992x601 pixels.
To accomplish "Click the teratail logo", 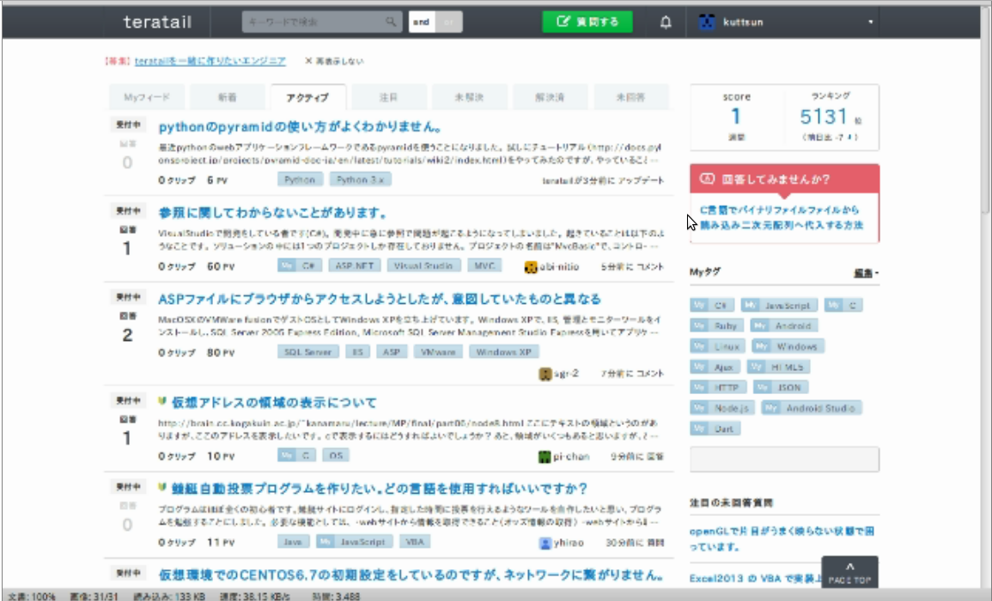I will point(157,22).
